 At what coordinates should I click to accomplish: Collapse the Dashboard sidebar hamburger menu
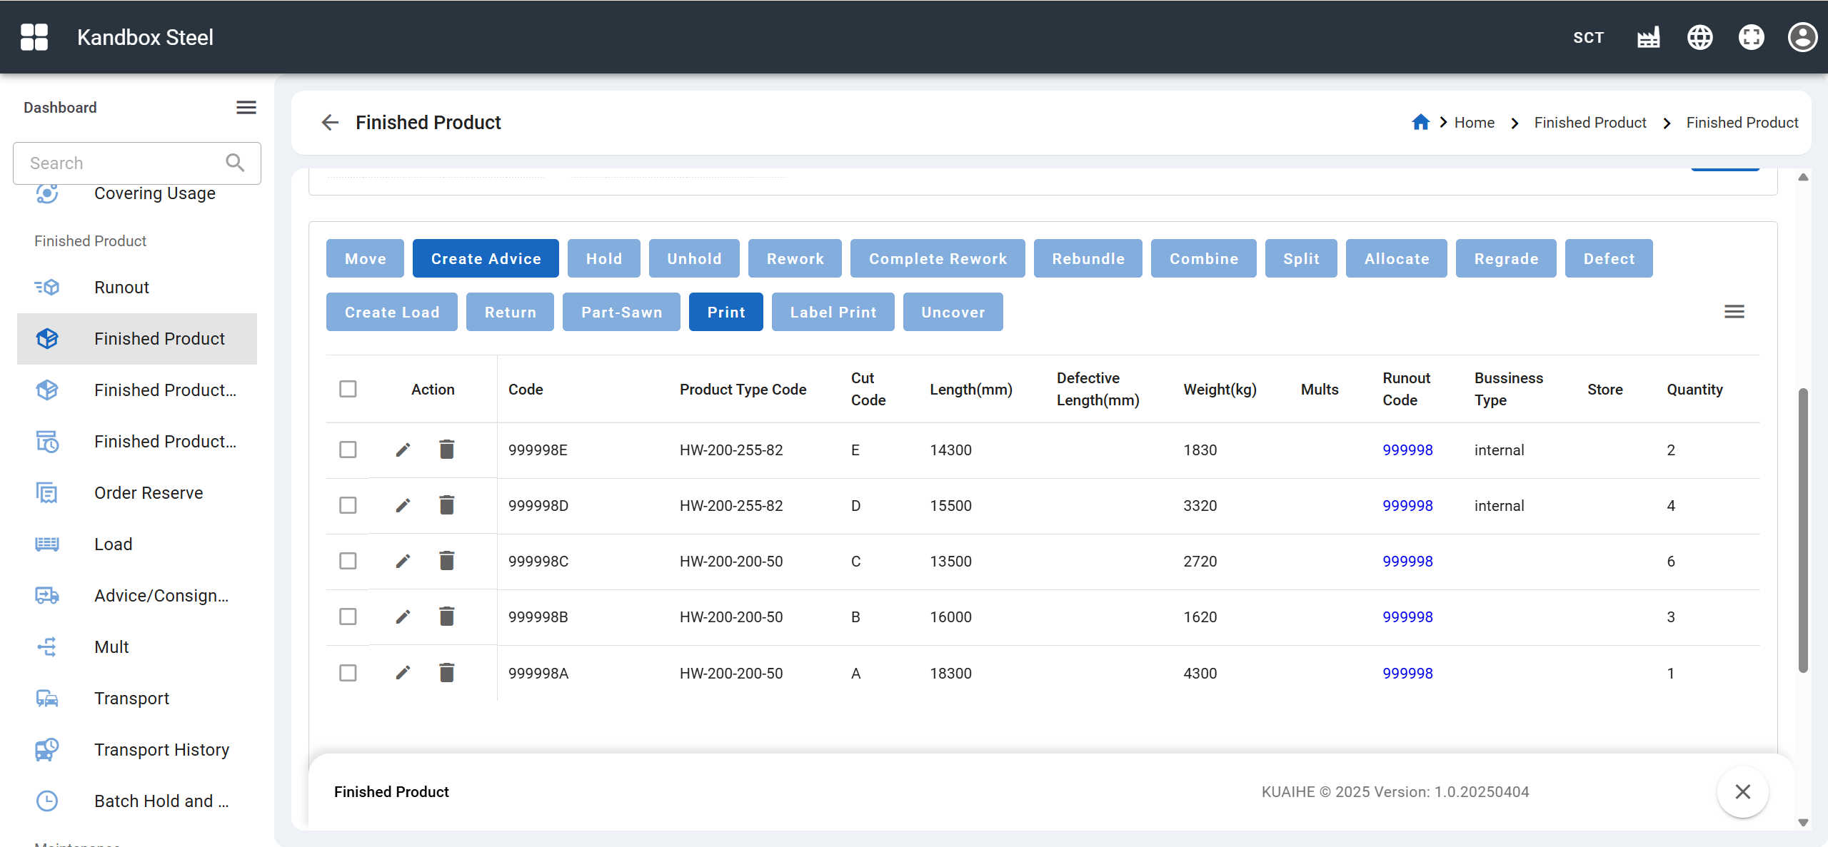pos(246,107)
